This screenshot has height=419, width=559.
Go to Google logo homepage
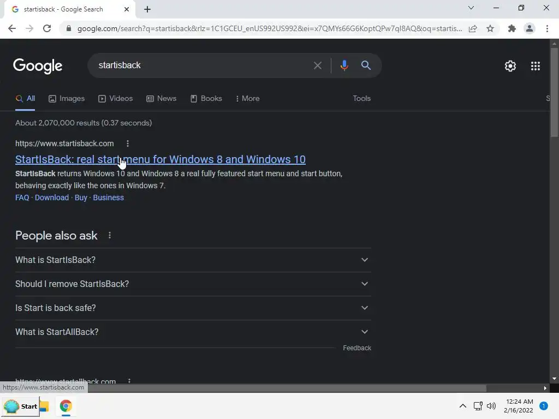pos(38,66)
